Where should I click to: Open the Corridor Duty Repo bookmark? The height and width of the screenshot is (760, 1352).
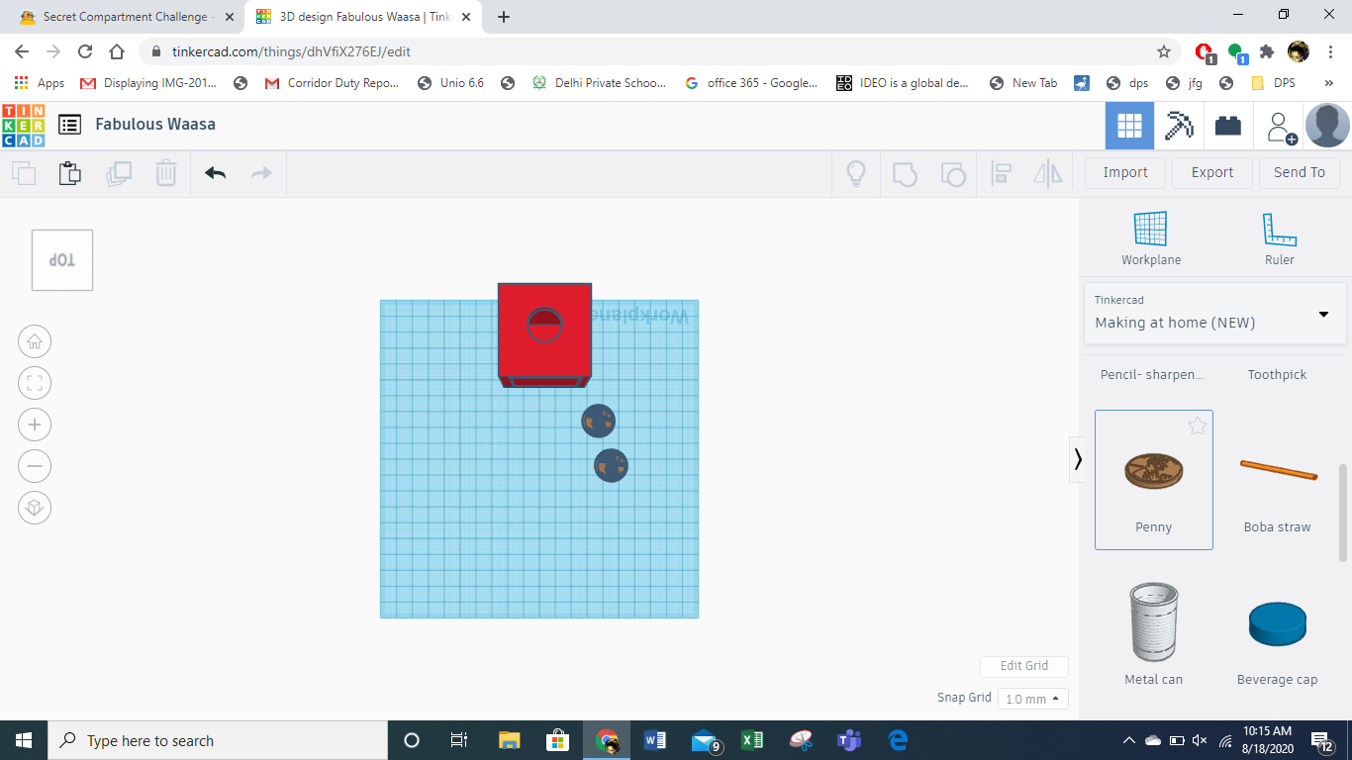pos(332,83)
